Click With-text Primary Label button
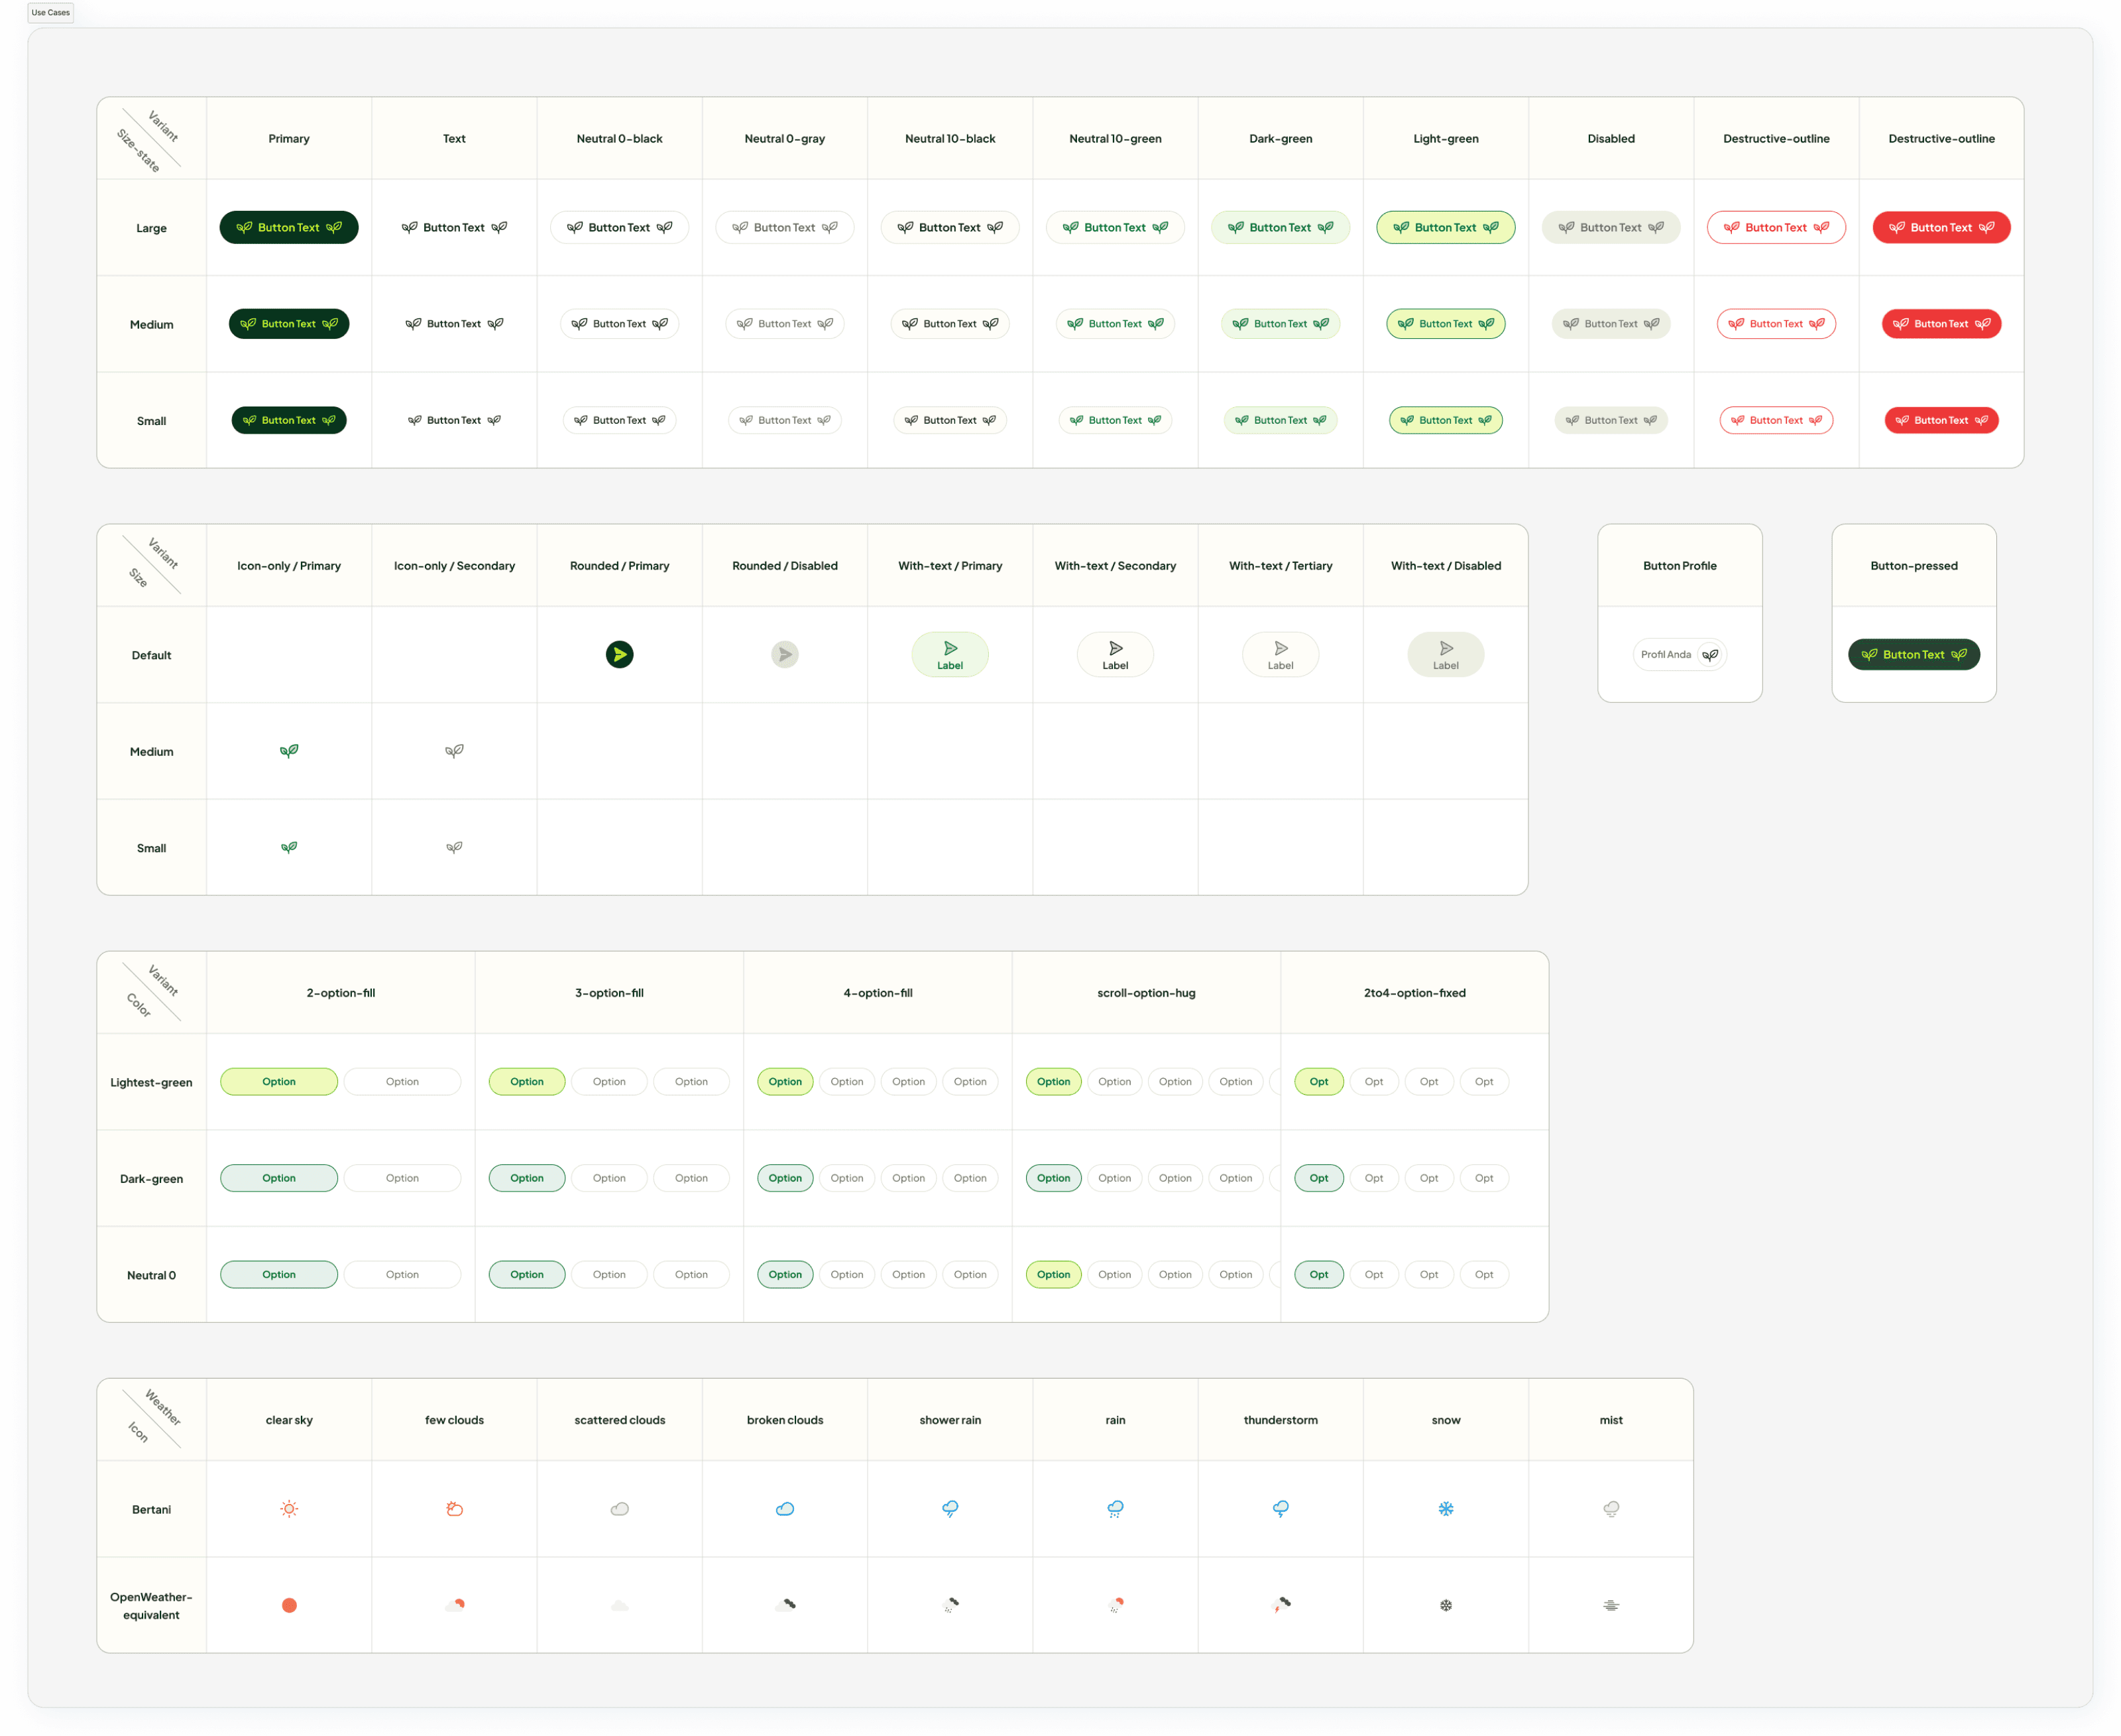The height and width of the screenshot is (1736, 2121). point(950,654)
